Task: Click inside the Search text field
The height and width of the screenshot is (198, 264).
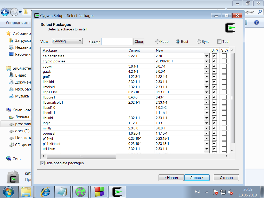Action: tap(117, 42)
